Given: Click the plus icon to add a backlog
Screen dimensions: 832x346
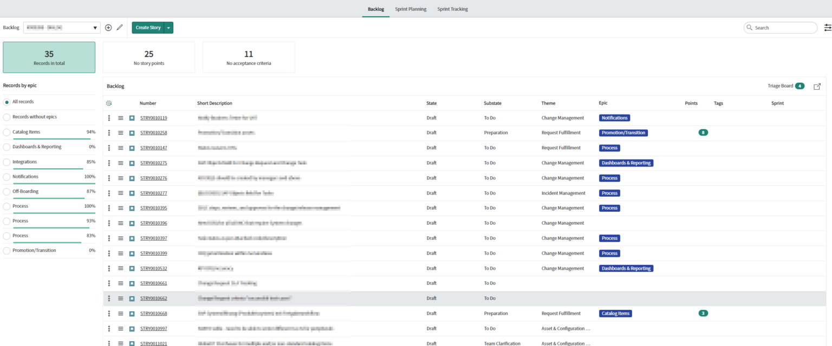Looking at the screenshot, I should pyautogui.click(x=108, y=28).
